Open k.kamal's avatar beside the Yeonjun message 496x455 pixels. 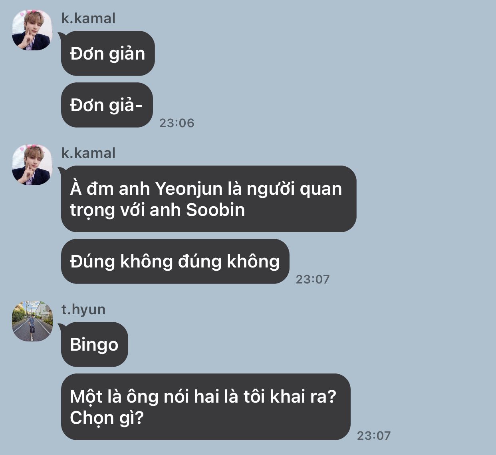[32, 165]
